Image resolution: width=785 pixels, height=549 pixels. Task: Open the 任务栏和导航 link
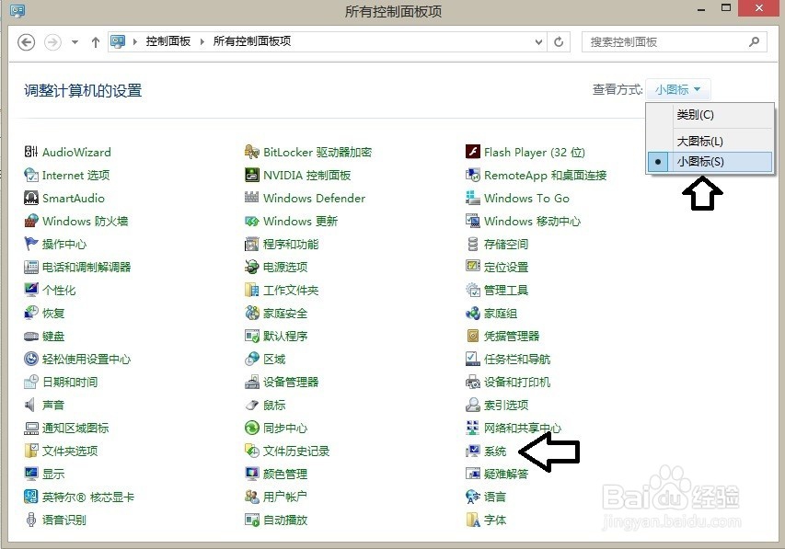[x=517, y=359]
